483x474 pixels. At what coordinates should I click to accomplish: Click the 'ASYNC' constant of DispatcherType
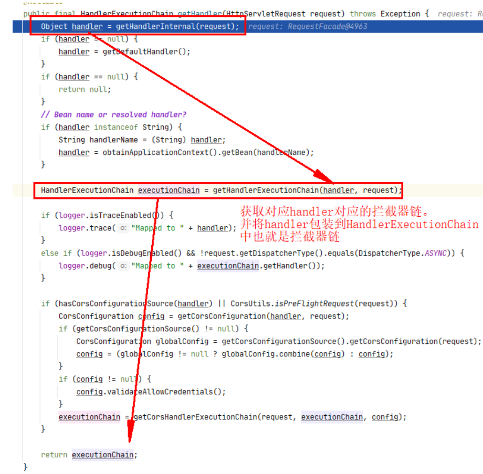tap(435, 254)
